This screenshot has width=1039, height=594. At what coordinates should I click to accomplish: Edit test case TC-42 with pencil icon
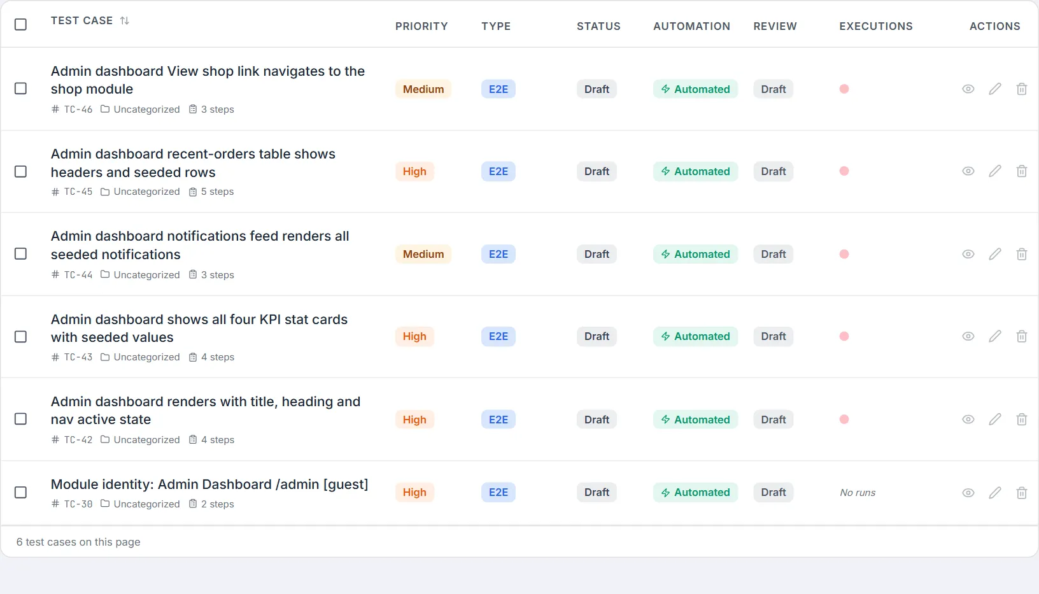click(994, 420)
